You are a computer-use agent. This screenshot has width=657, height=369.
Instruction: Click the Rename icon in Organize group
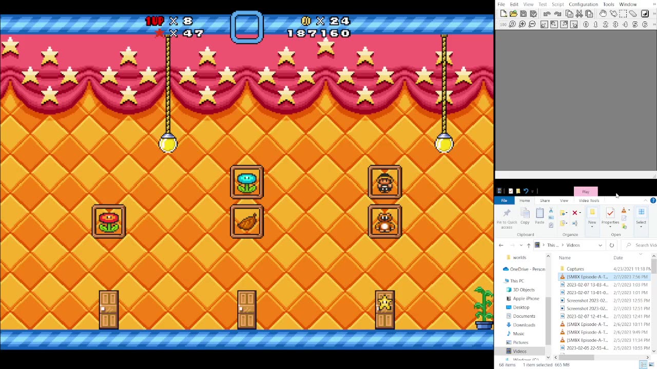575,223
